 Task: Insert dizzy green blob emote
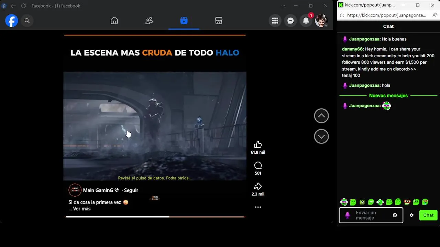(x=416, y=202)
